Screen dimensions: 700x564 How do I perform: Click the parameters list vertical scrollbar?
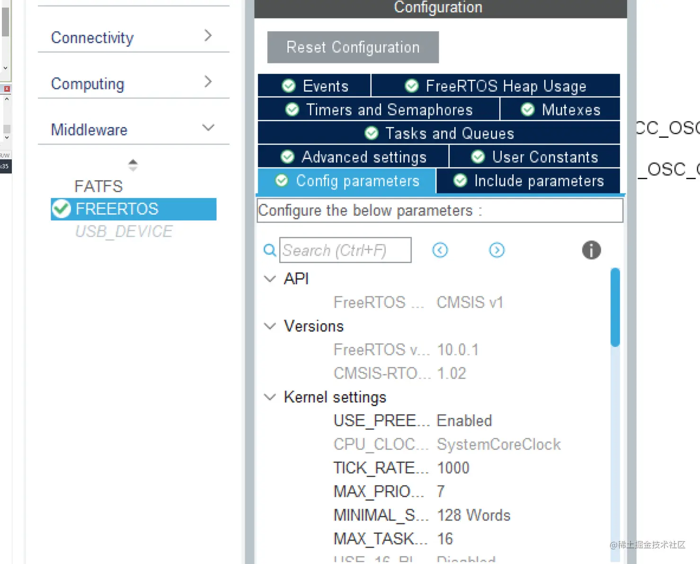tap(615, 307)
